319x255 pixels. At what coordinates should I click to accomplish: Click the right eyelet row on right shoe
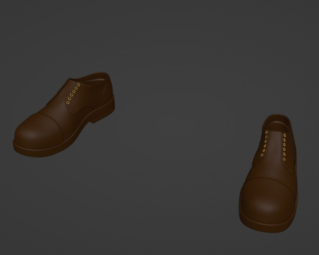284,147
